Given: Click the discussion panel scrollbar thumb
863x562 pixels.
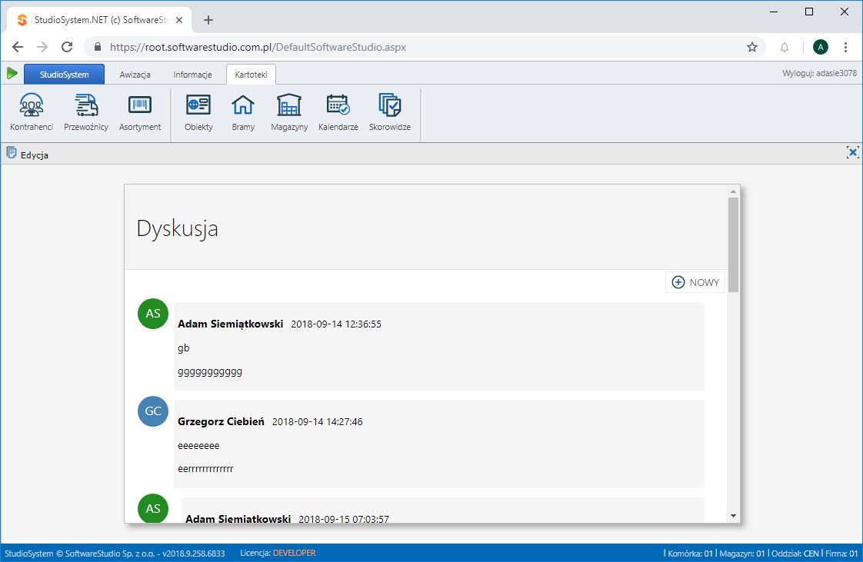Looking at the screenshot, I should [733, 244].
